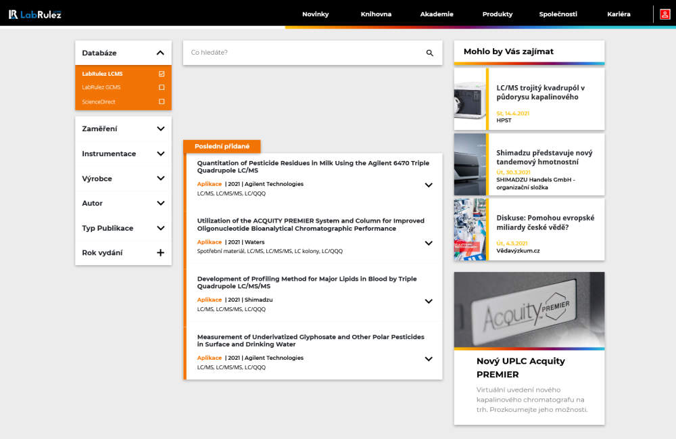Click the search magnifier icon
The width and height of the screenshot is (676, 439).
pos(429,53)
